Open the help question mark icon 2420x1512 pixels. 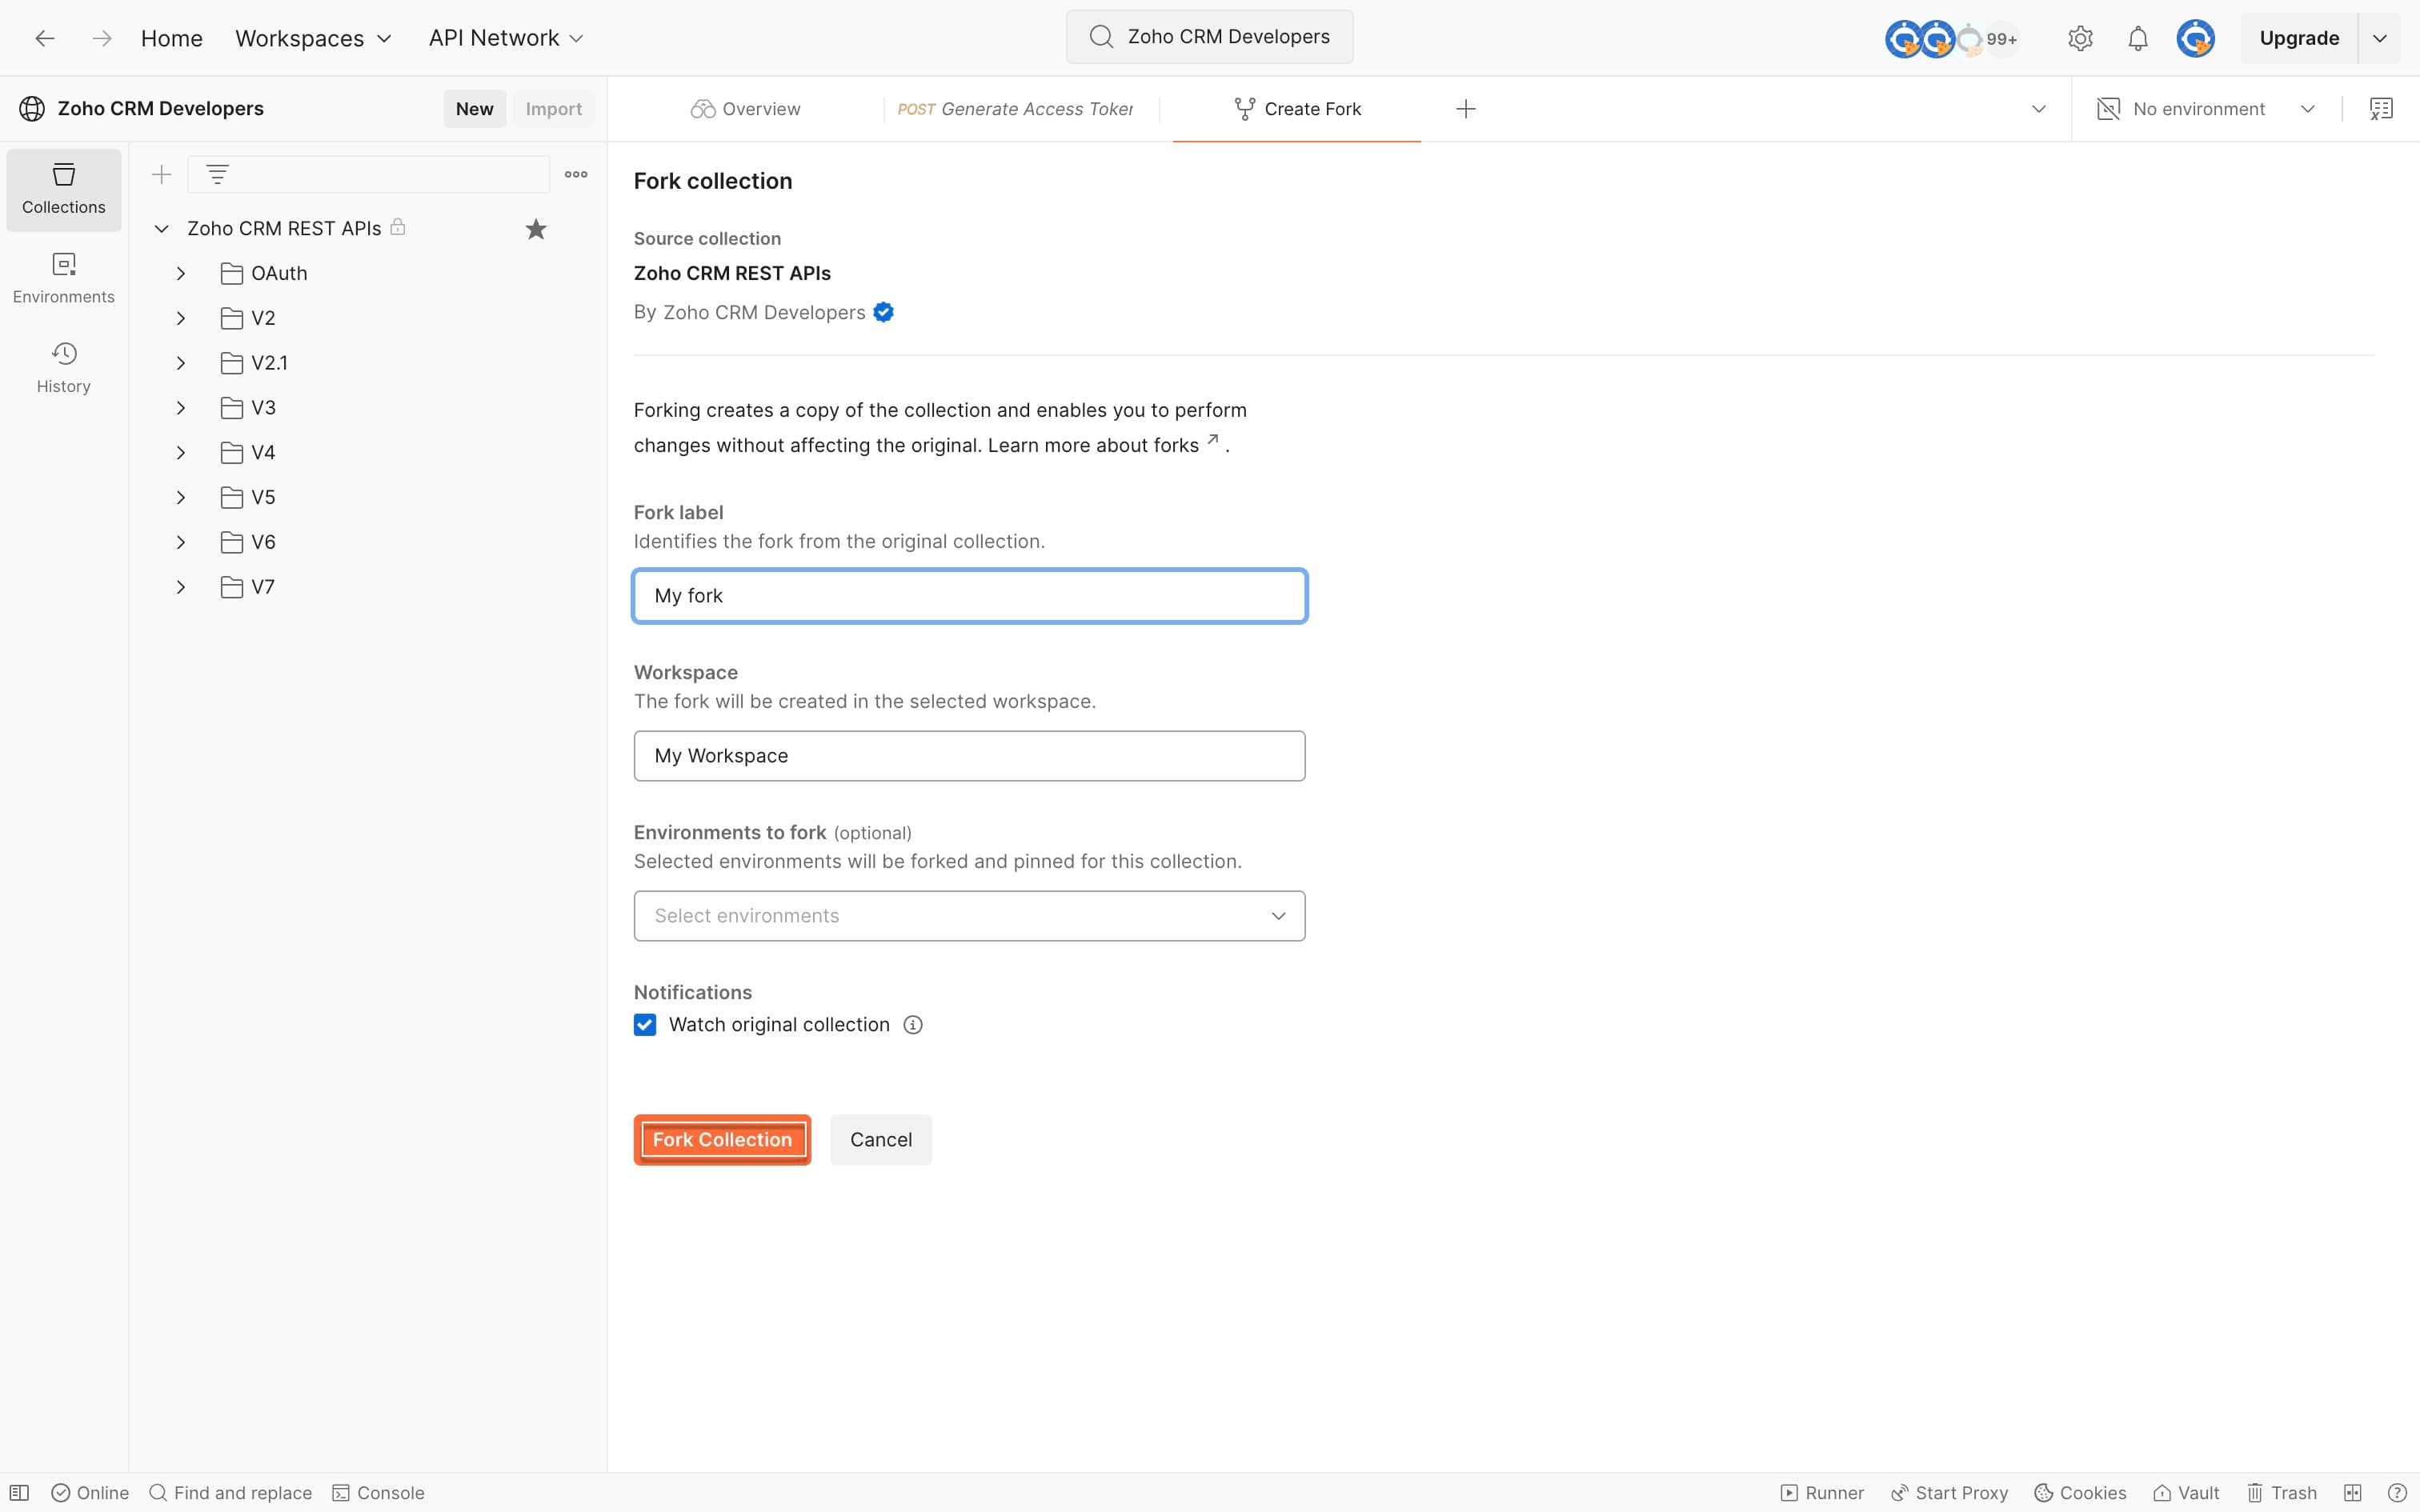click(x=2397, y=1493)
